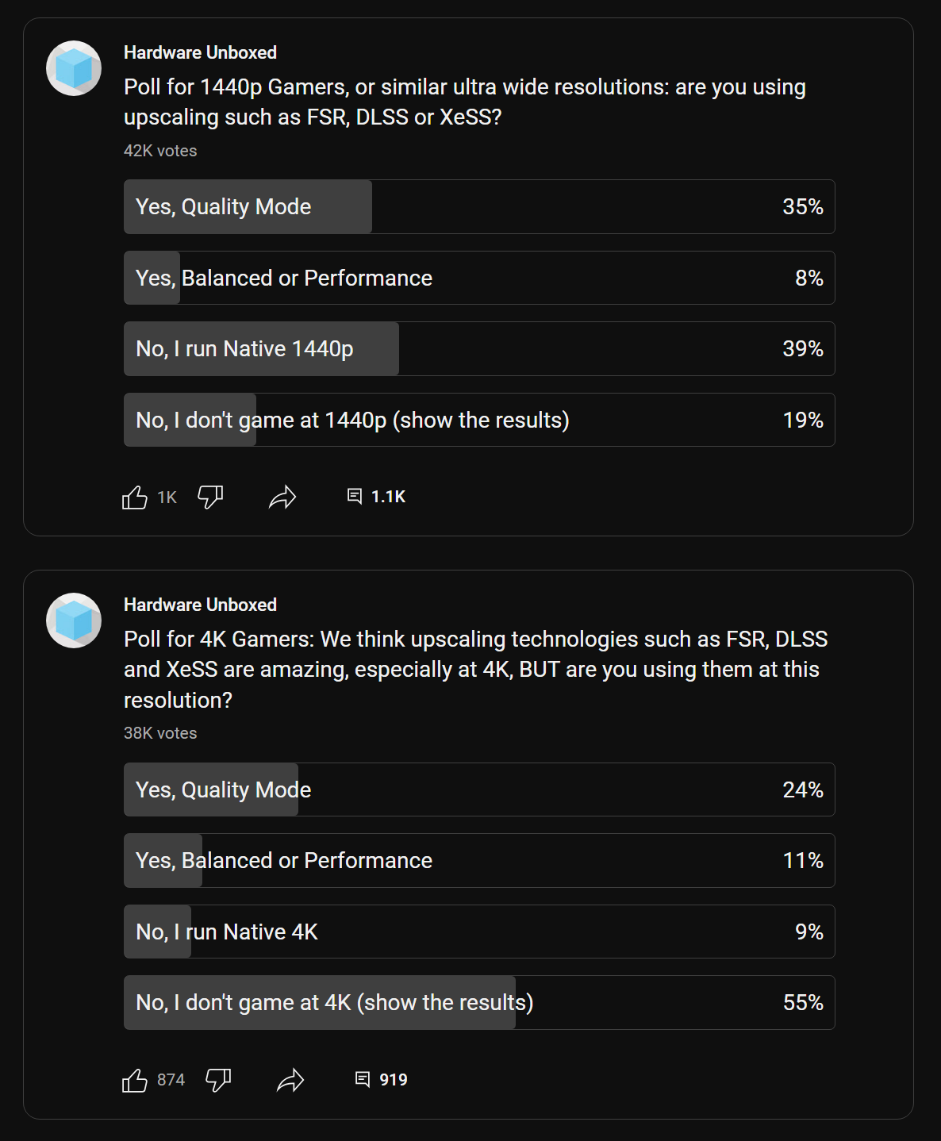Open the 919 comments on 4K poll

tap(382, 1079)
